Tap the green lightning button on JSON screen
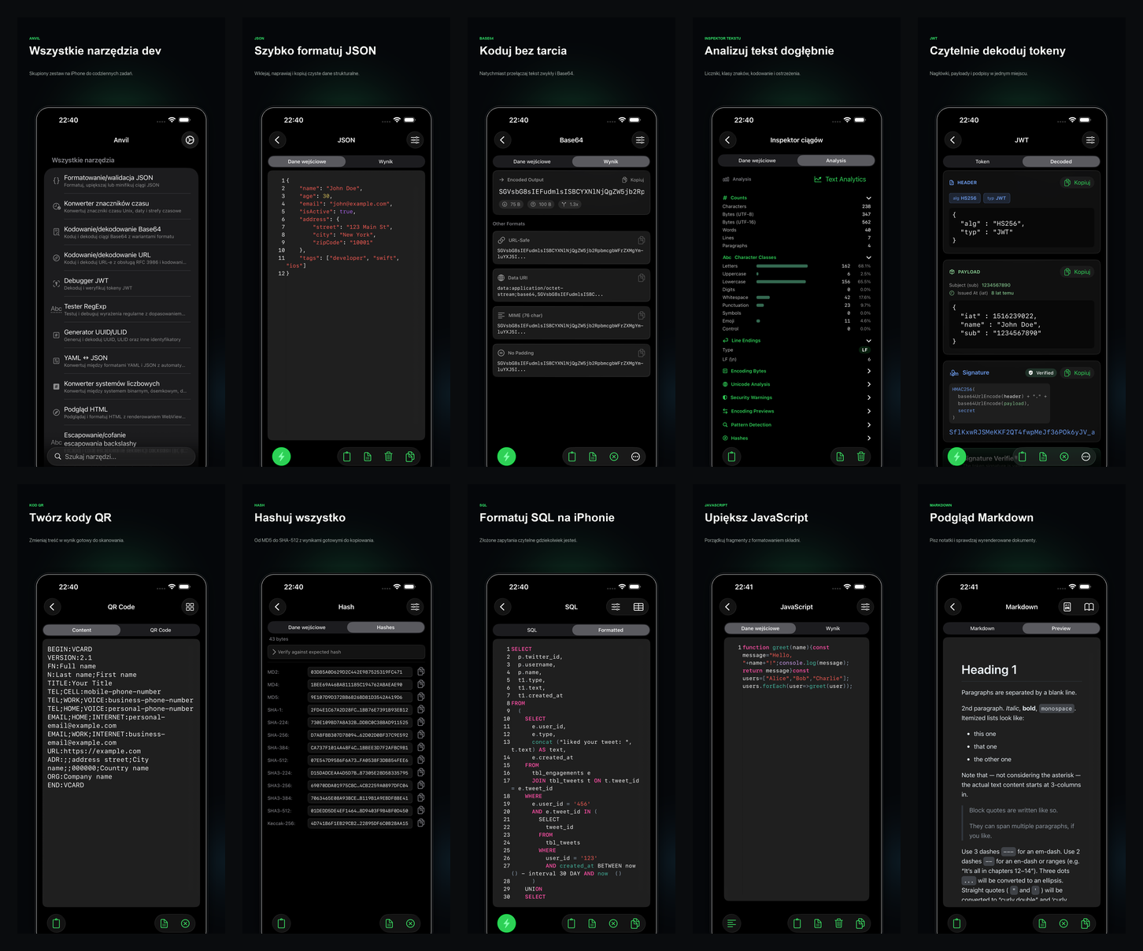Image resolution: width=1143 pixels, height=951 pixels. [x=281, y=457]
